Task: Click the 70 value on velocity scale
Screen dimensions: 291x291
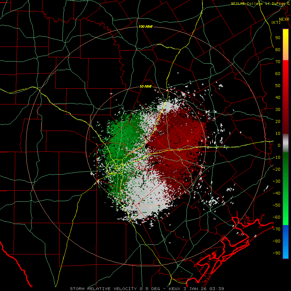Action: pyautogui.click(x=278, y=62)
